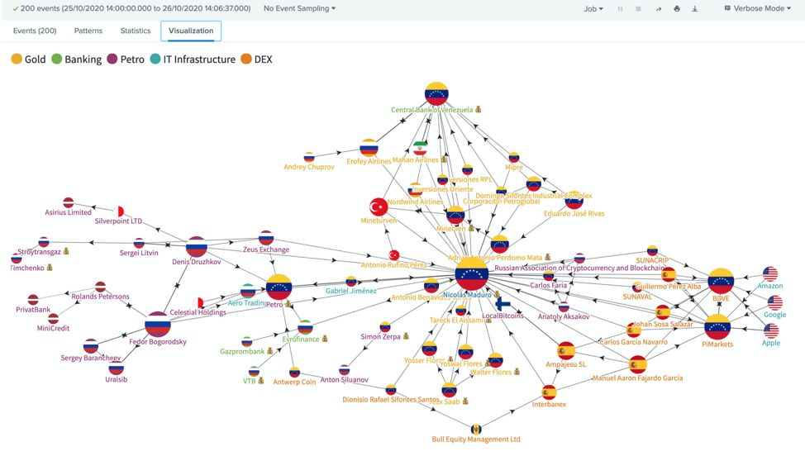Click the Apple US flag node
Image resolution: width=805 pixels, height=475 pixels.
tap(771, 331)
